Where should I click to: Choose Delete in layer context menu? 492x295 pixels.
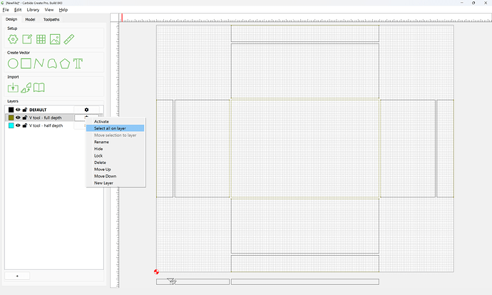click(x=115, y=162)
